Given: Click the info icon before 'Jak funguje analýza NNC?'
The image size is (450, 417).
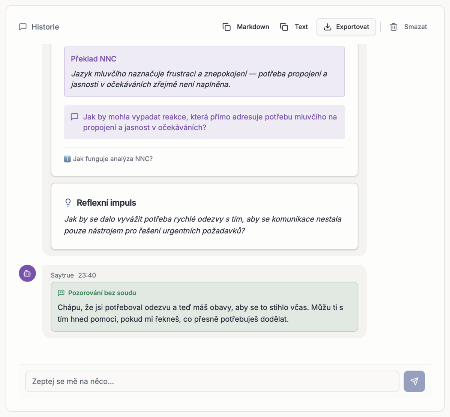Looking at the screenshot, I should point(67,159).
